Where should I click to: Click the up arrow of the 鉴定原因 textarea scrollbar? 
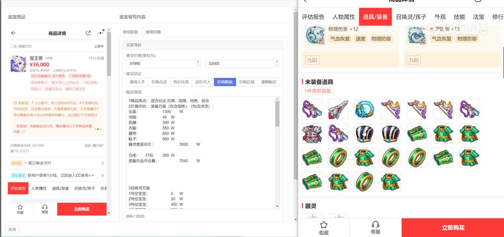point(278,99)
